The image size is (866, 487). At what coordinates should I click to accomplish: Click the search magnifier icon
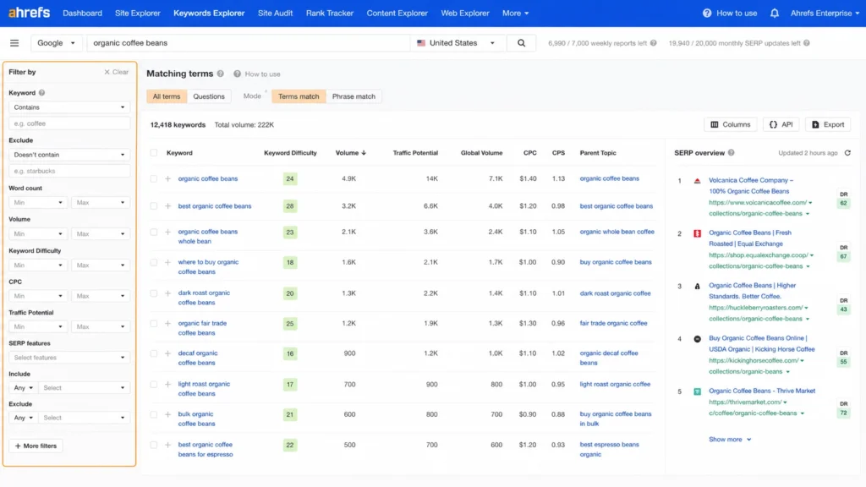(521, 43)
